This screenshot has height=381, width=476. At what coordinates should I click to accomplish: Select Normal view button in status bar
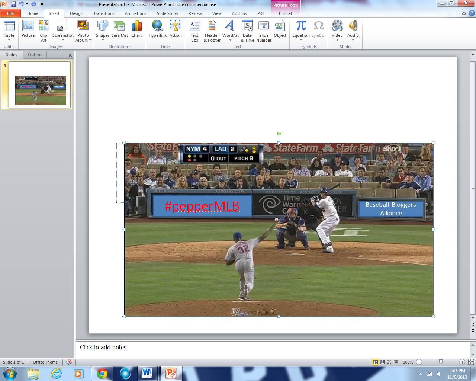(376, 362)
